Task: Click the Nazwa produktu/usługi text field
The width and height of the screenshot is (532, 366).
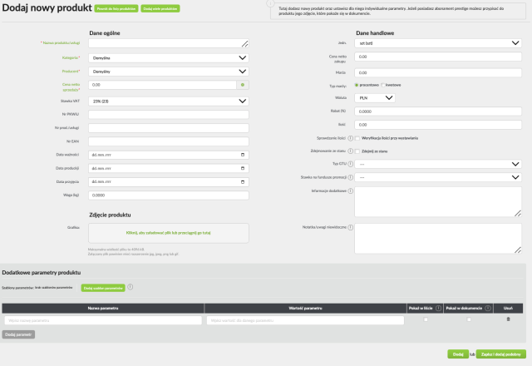Action: click(168, 43)
